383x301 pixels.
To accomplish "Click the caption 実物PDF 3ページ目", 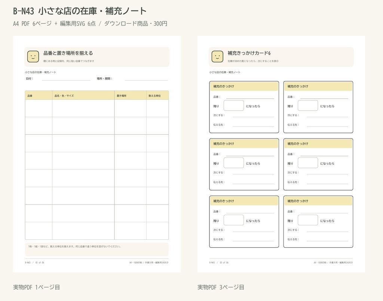I will pos(221,287).
